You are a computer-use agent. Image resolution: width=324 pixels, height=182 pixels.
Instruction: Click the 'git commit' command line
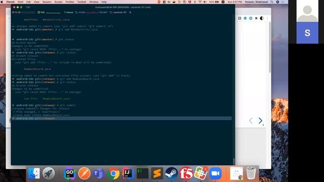coord(44,105)
